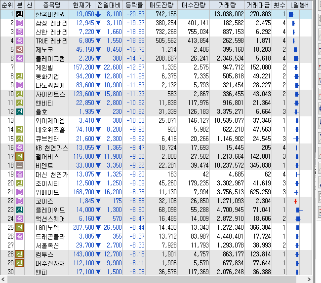Click the black 신 badge for 한국비엔씨
Image resolution: width=321 pixels, height=283 pixels.
[x=20, y=14]
